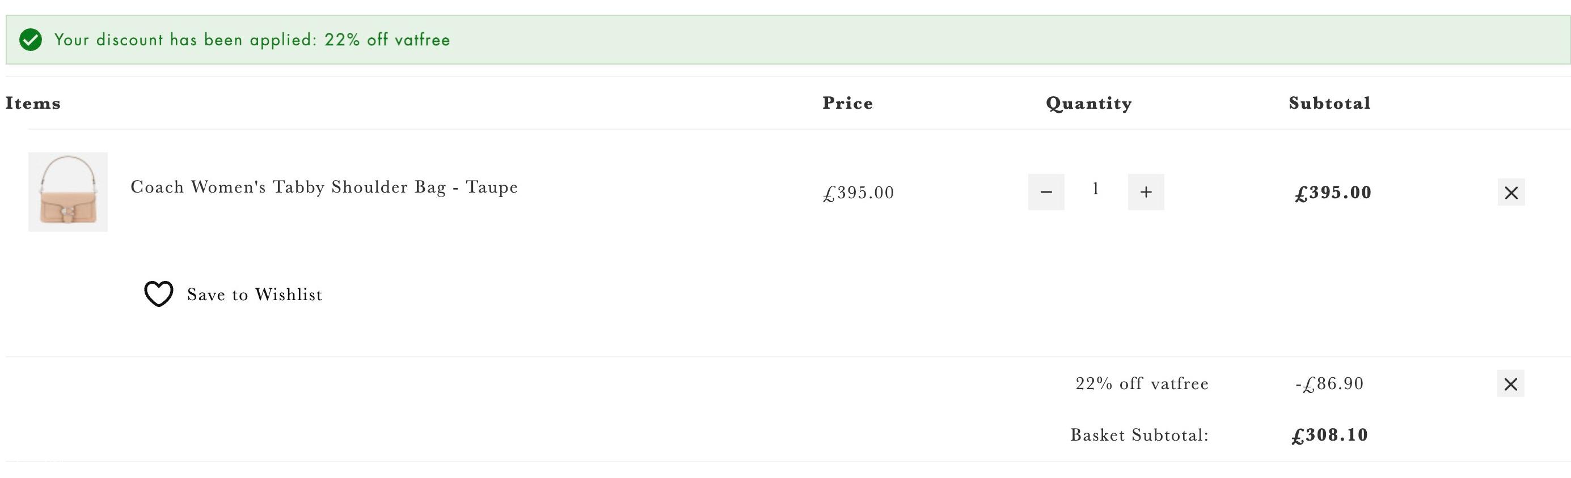
Task: Click the heart wishlist icon
Action: [x=159, y=294]
